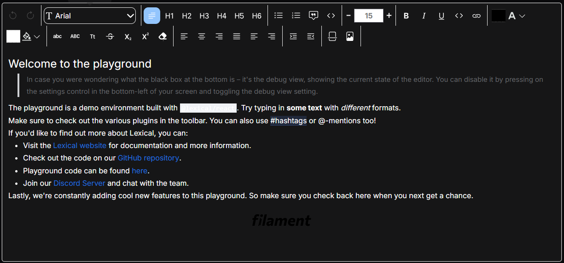Viewport: 564px width, 263px height.
Task: Select the H3 heading option
Action: point(204,16)
